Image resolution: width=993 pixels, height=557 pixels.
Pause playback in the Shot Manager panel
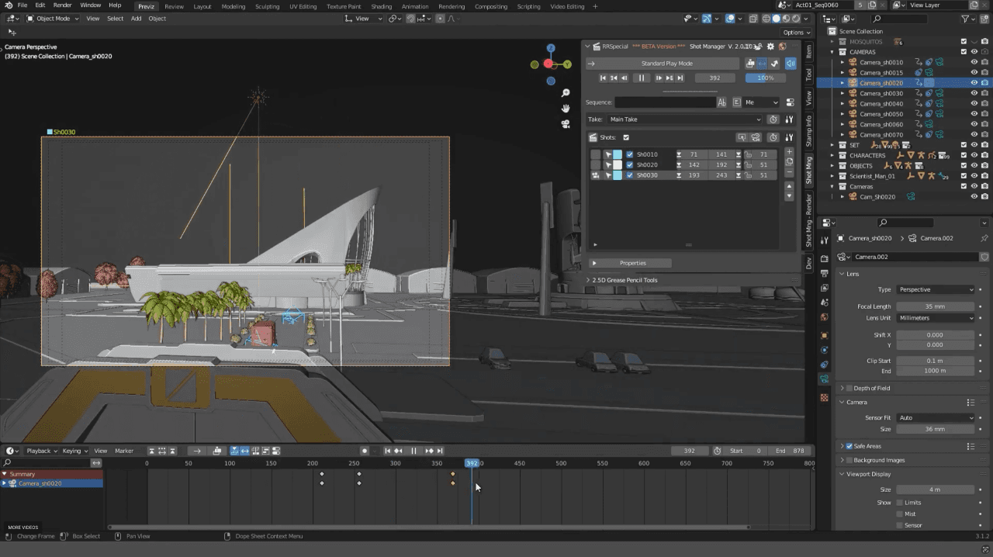coord(642,78)
